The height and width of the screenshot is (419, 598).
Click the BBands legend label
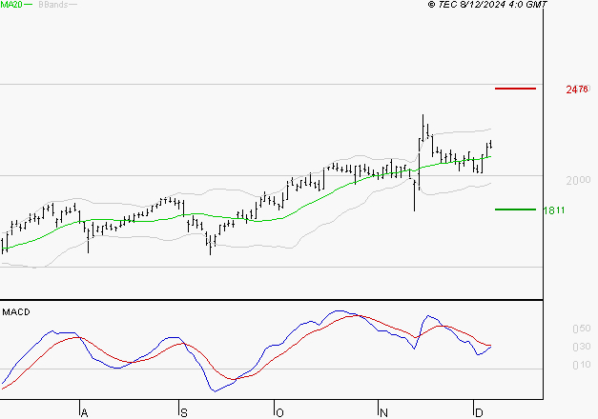pos(53,5)
